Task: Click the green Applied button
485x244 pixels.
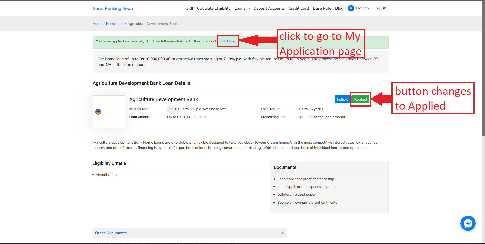Action: 360,99
